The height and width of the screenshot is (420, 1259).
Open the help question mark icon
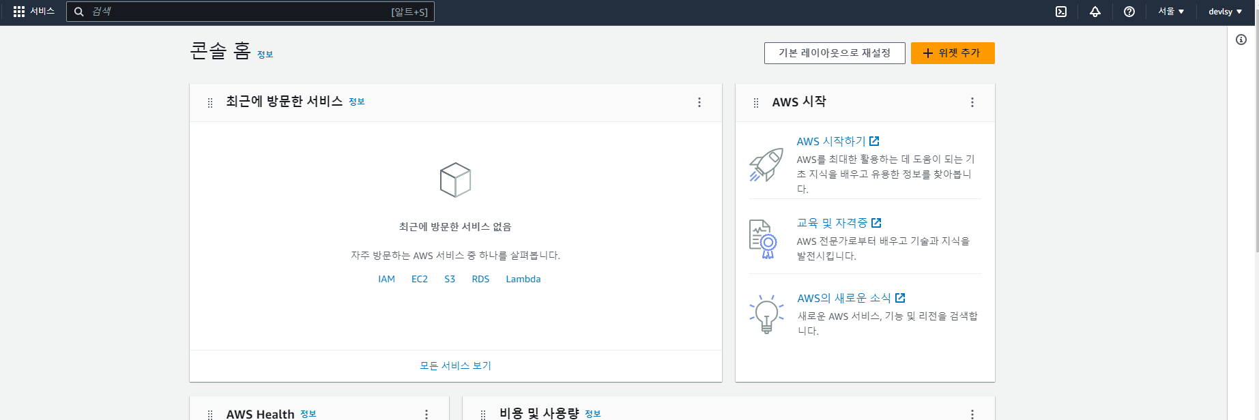[1129, 12]
